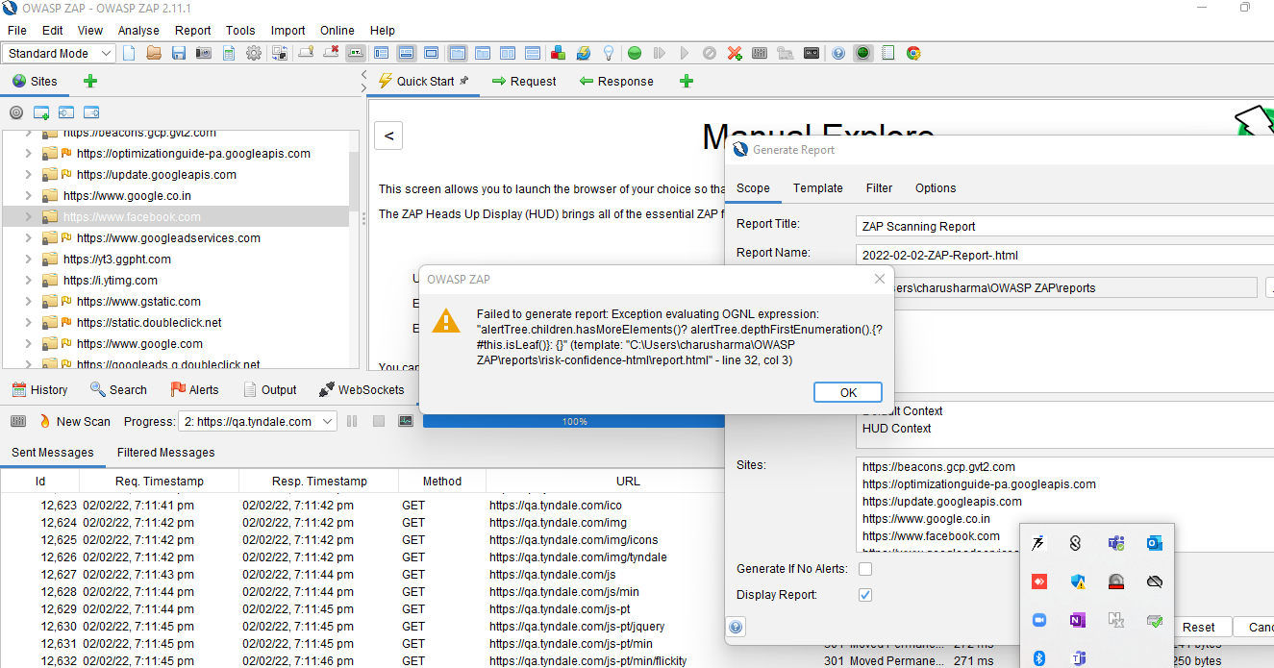Viewport: 1274px width, 668px height.
Task: Switch to the Template tab in Generate Report
Action: (818, 188)
